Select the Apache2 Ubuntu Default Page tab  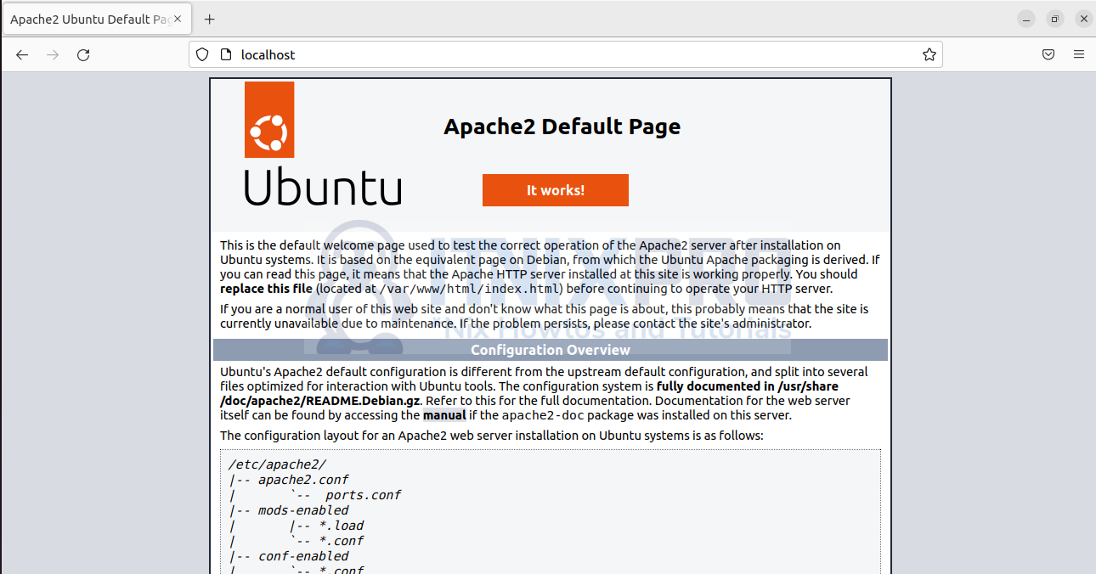[x=96, y=19]
